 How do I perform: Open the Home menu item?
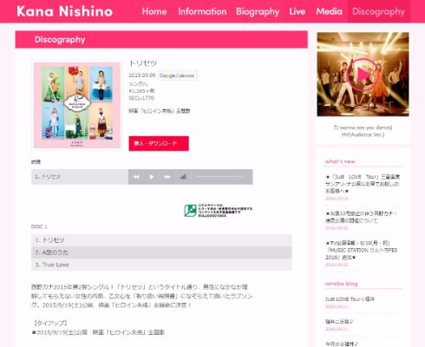tap(154, 11)
